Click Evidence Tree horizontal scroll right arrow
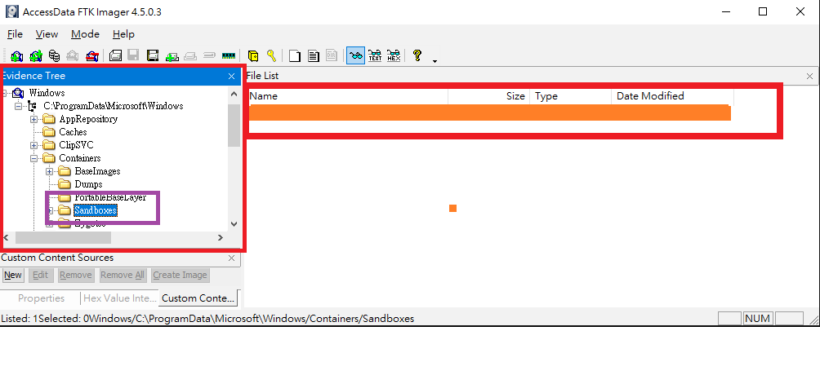Viewport: 820px width, 375px height. point(221,238)
